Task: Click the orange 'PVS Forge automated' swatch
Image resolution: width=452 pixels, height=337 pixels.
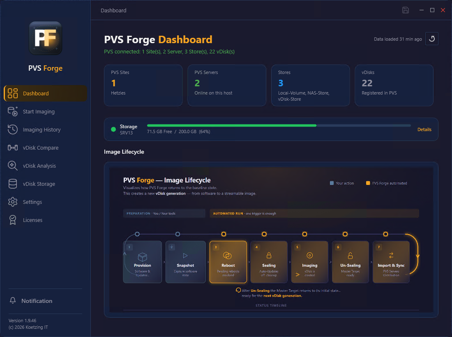Action: pyautogui.click(x=368, y=183)
